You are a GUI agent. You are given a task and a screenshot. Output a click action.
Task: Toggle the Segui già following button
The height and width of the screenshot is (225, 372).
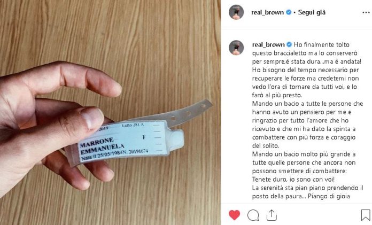pos(312,12)
